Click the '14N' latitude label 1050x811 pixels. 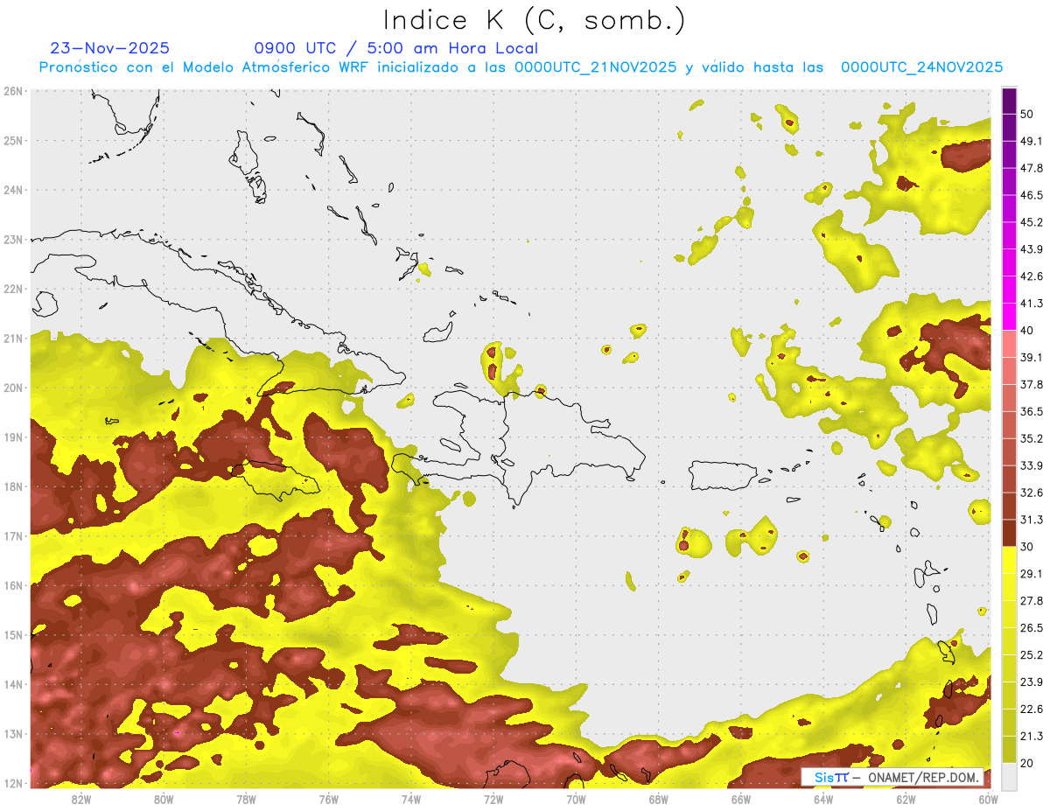(x=13, y=684)
